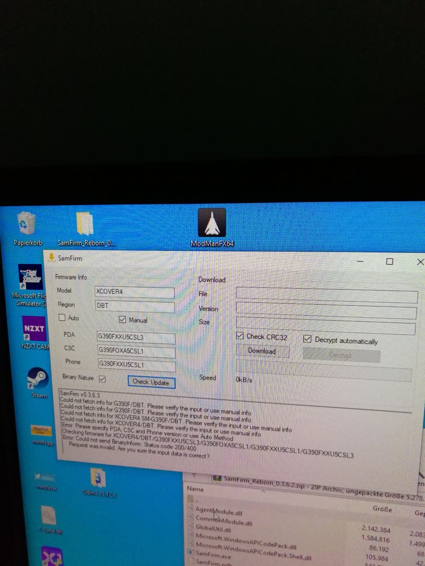Click the CSC field G390FOXA5CSL1
This screenshot has width=425, height=566.
pos(136,351)
